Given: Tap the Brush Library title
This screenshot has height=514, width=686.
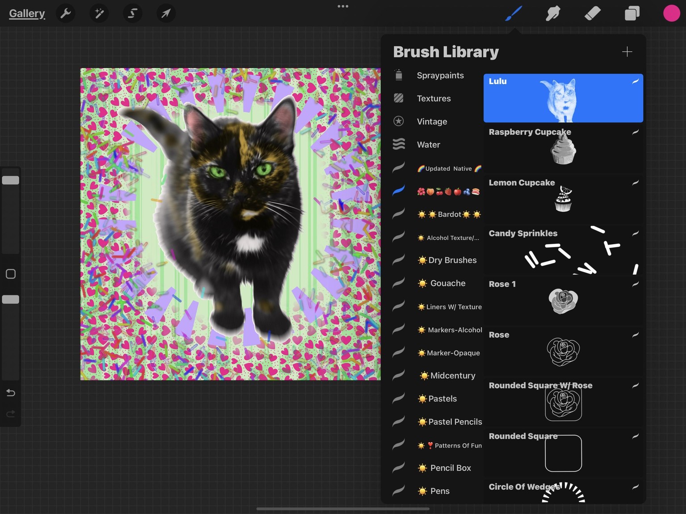Looking at the screenshot, I should [446, 52].
